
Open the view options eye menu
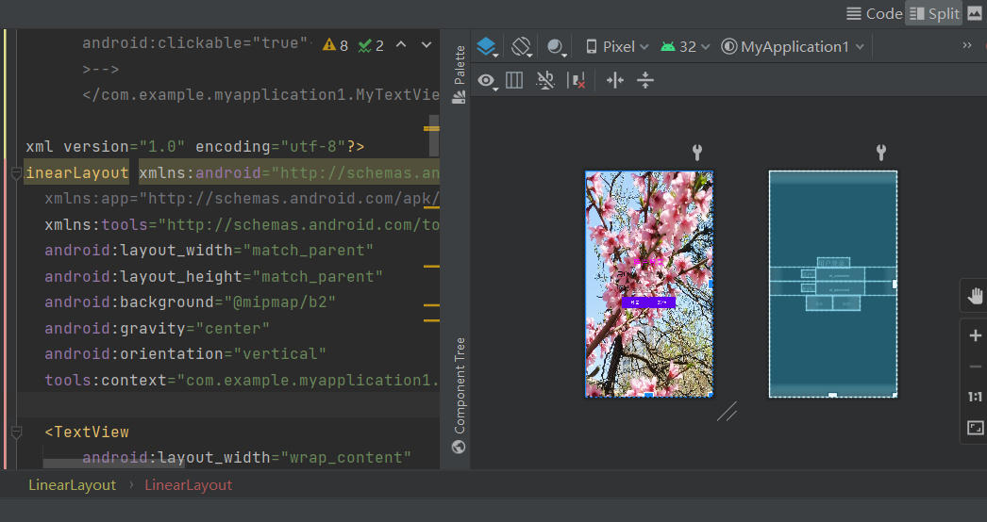click(487, 80)
